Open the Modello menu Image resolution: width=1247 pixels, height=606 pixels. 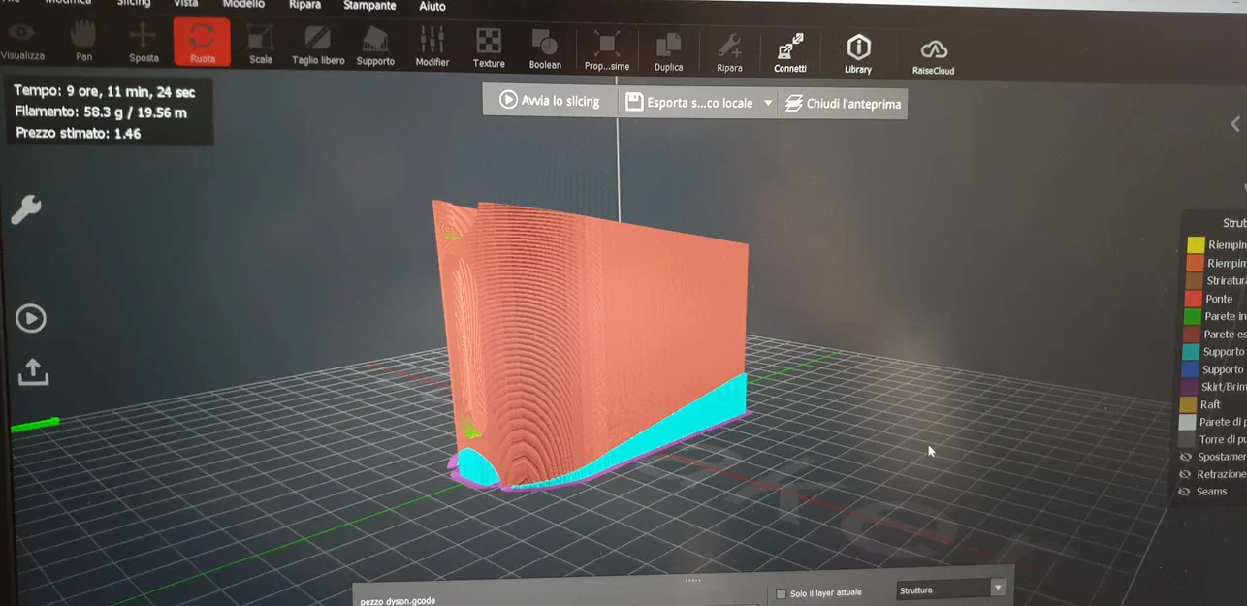tap(243, 4)
